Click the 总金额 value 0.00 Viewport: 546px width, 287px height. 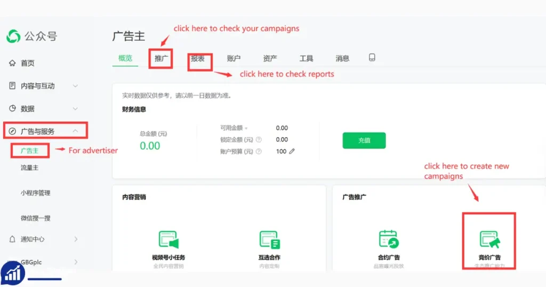(x=150, y=146)
